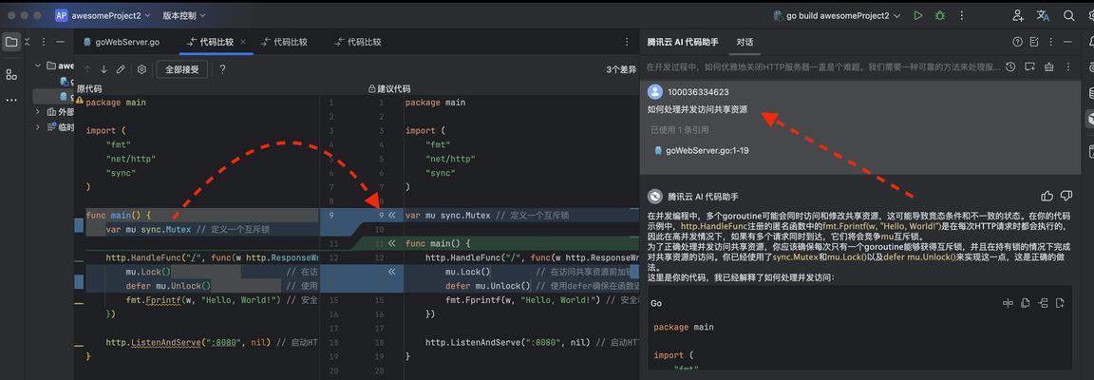Image resolution: width=1094 pixels, height=380 pixels.
Task: Click the note-edit icon in the AI panel header
Action: [x=1034, y=42]
